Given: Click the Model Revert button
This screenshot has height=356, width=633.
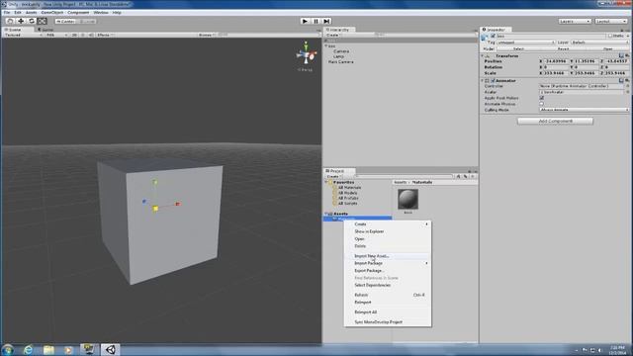Looking at the screenshot, I should tap(563, 48).
